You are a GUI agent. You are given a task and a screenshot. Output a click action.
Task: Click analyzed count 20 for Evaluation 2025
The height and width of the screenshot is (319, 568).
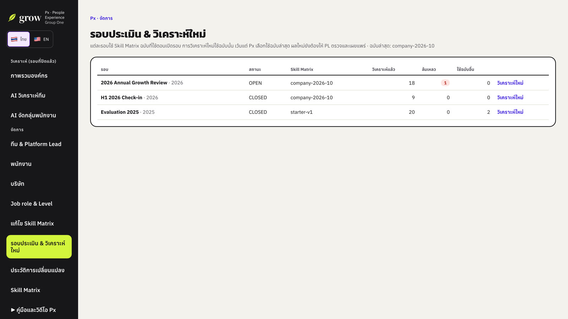point(412,112)
